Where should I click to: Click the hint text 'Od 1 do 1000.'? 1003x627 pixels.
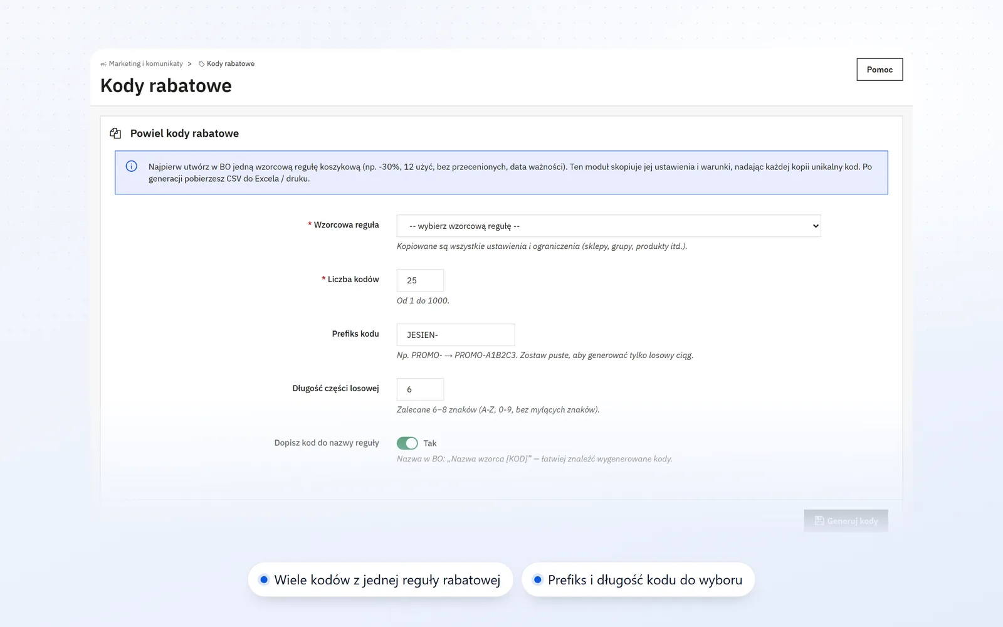point(423,301)
